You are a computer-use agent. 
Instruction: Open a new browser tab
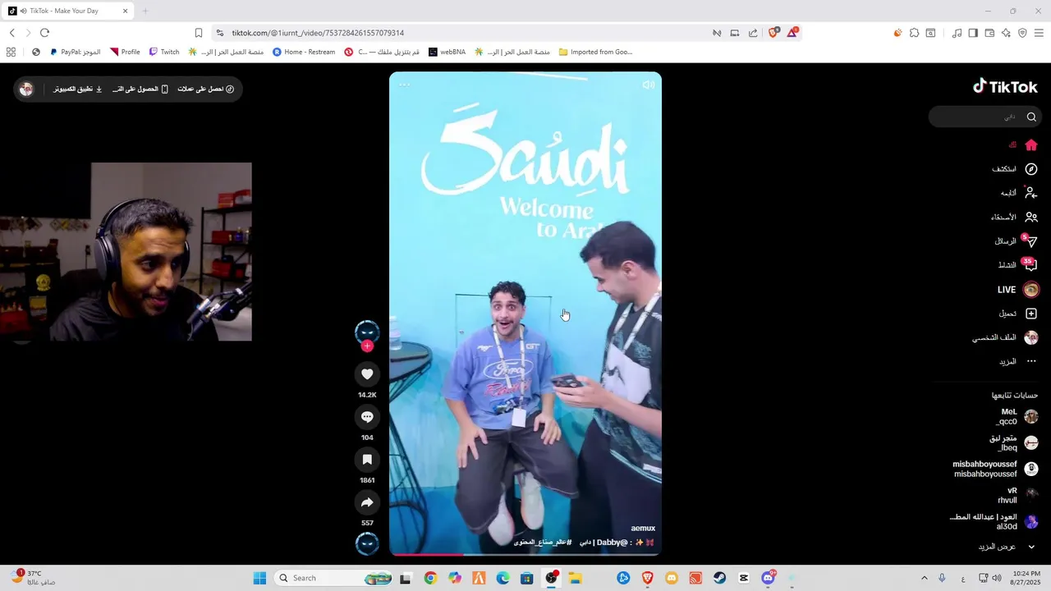pyautogui.click(x=145, y=11)
